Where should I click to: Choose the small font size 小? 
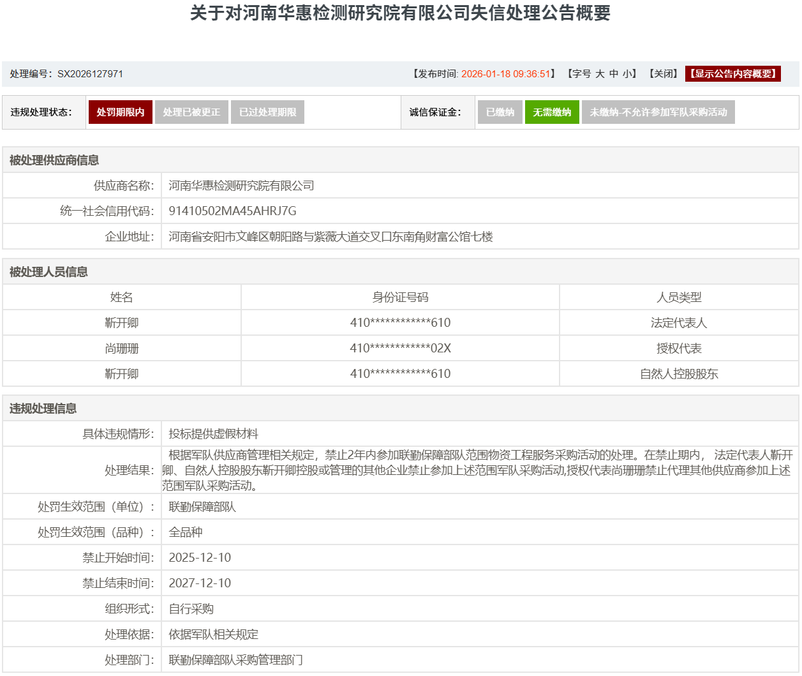pos(627,74)
